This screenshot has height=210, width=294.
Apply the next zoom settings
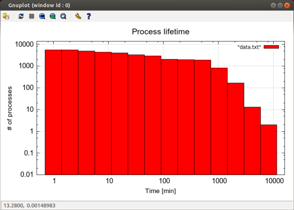pos(52,16)
